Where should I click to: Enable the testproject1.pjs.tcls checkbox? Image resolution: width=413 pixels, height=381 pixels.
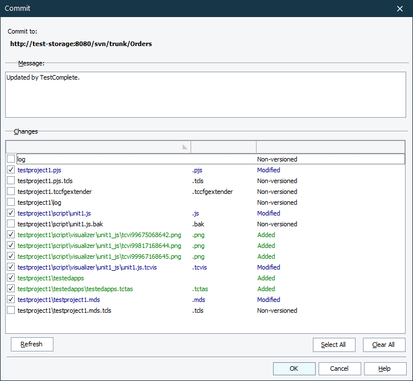(x=11, y=181)
